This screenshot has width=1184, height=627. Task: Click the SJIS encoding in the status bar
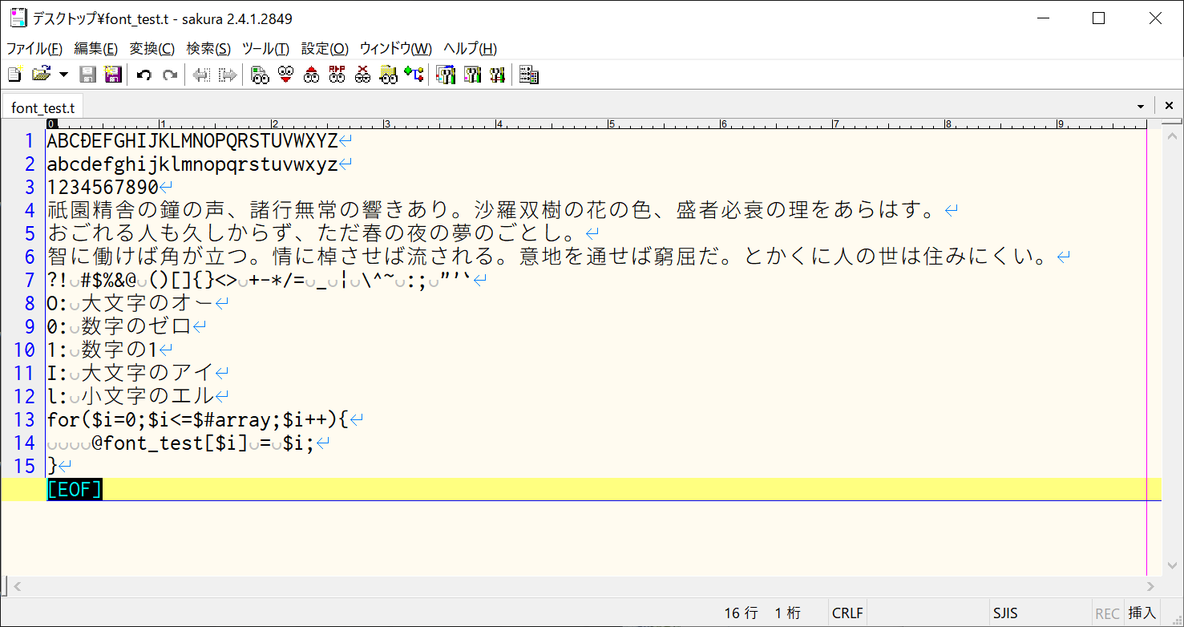coord(1004,613)
